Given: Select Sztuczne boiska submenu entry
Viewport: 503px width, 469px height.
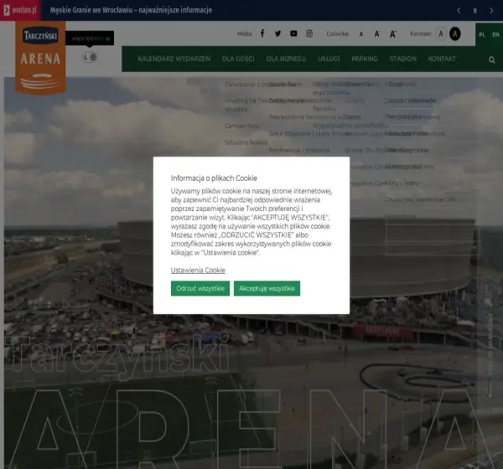Looking at the screenshot, I should [246, 142].
